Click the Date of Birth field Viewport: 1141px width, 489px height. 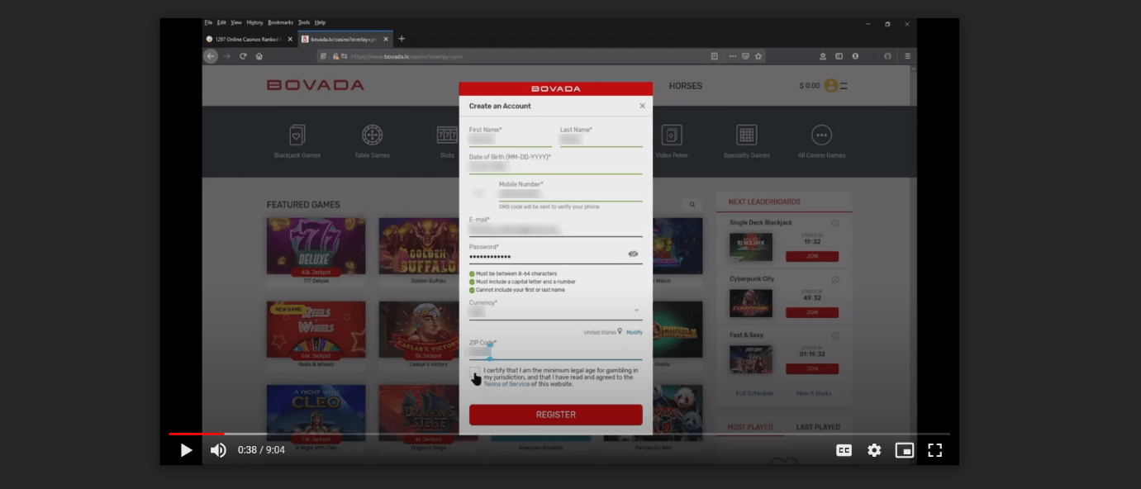(x=556, y=165)
